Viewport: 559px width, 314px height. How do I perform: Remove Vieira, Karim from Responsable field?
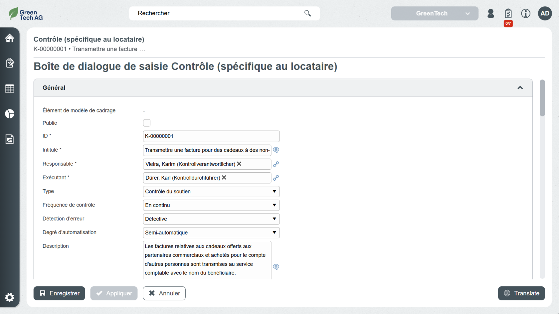tap(239, 164)
